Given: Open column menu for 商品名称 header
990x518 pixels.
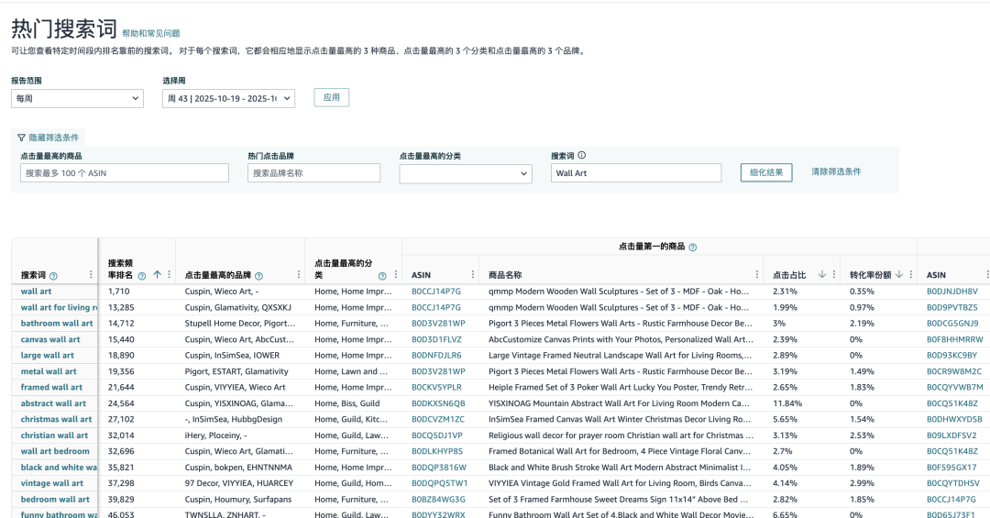Looking at the screenshot, I should (x=757, y=274).
